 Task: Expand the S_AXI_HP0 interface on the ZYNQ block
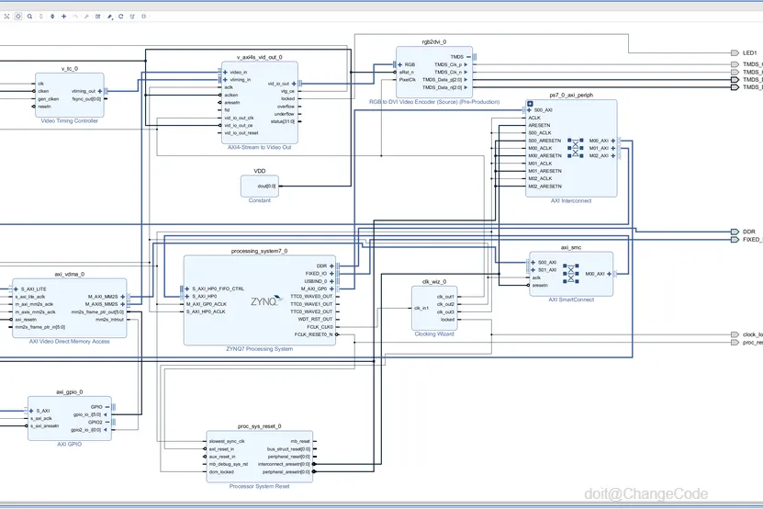(x=187, y=296)
